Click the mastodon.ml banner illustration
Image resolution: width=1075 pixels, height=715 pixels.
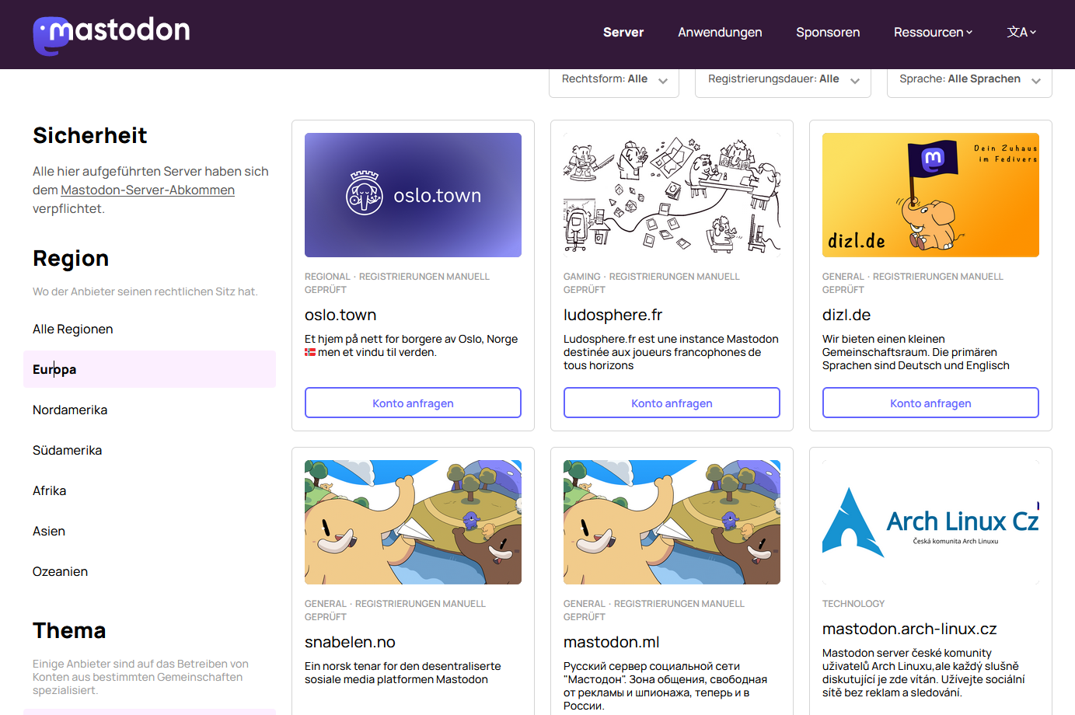[672, 522]
